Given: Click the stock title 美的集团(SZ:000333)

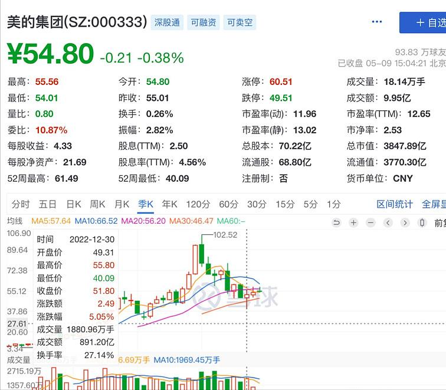Looking at the screenshot, I should [x=77, y=22].
